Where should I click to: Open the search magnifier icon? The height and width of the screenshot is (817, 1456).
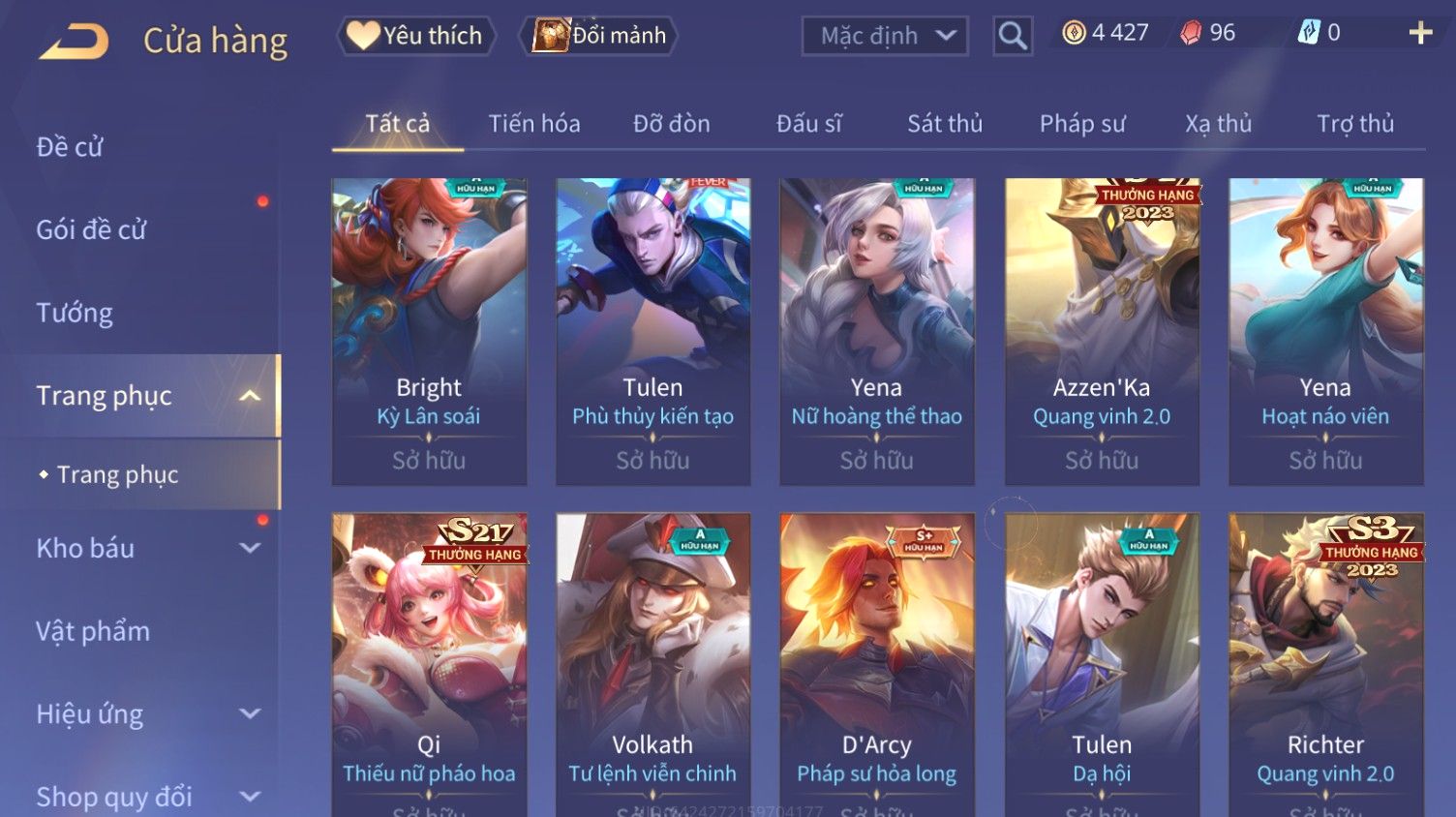click(1013, 36)
